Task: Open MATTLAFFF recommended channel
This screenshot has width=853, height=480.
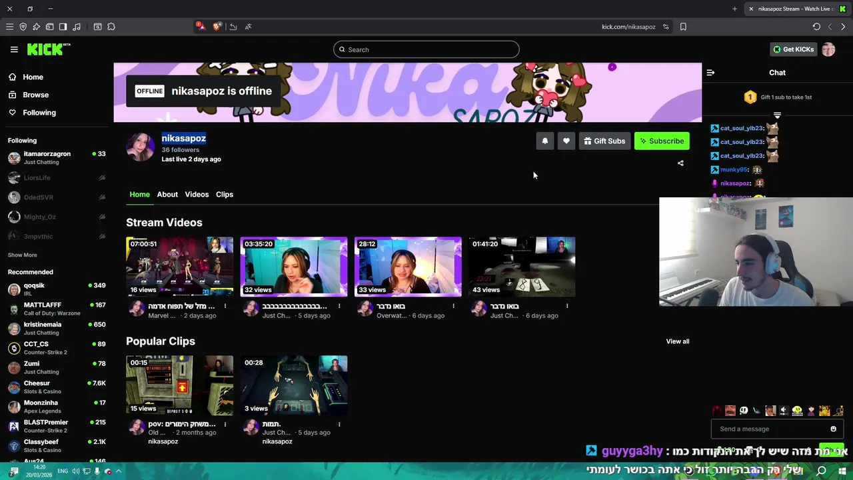Action: [x=57, y=309]
